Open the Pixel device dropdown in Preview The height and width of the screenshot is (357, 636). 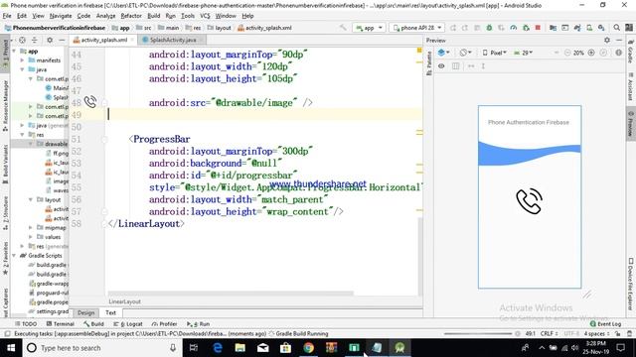pyautogui.click(x=495, y=53)
